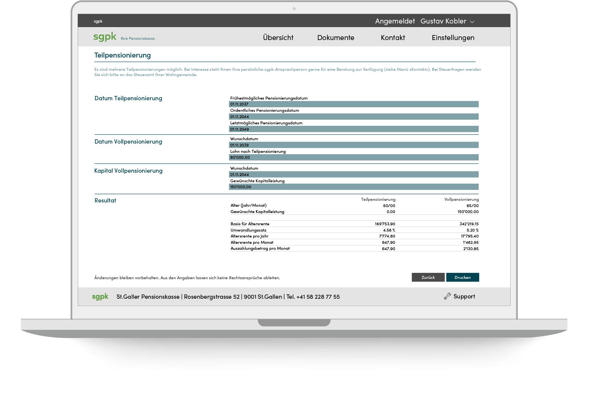Select the Letztmögliches Pensionierungsdatum field
The width and height of the screenshot is (596, 397).
click(353, 129)
